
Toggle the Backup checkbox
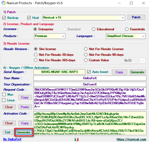point(4,18)
